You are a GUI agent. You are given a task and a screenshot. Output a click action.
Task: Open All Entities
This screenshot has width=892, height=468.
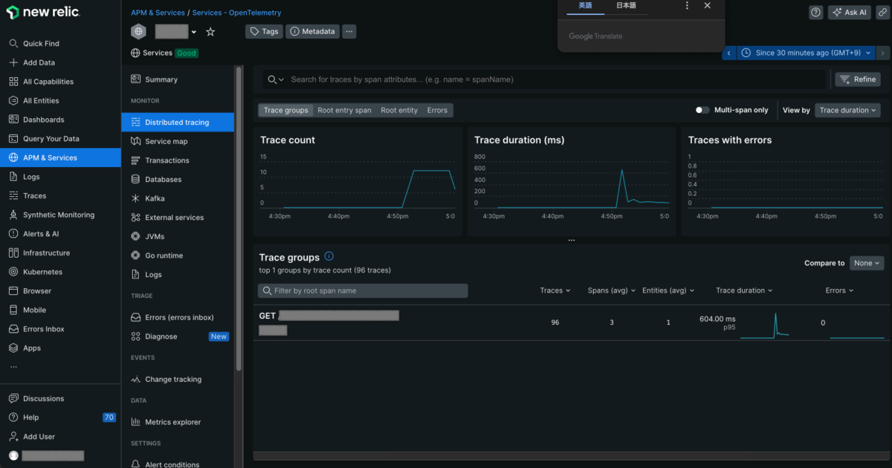41,101
